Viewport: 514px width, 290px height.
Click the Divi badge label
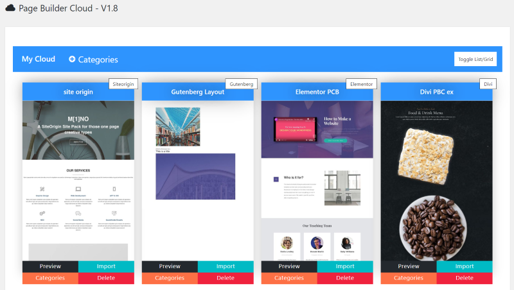tap(488, 84)
